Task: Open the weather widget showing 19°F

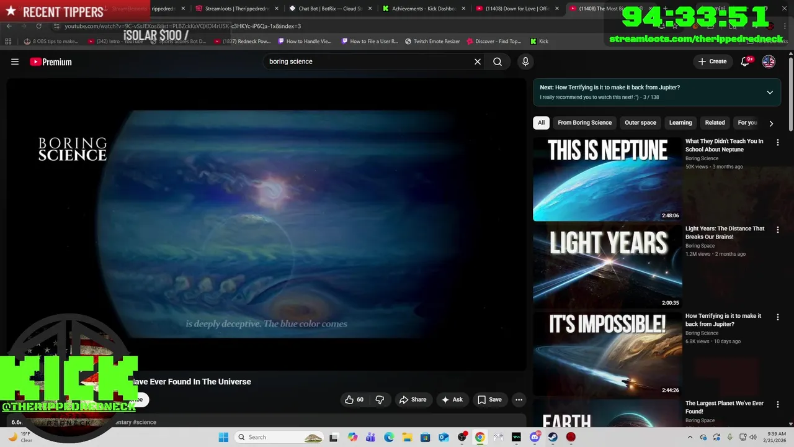Action: tap(20, 437)
